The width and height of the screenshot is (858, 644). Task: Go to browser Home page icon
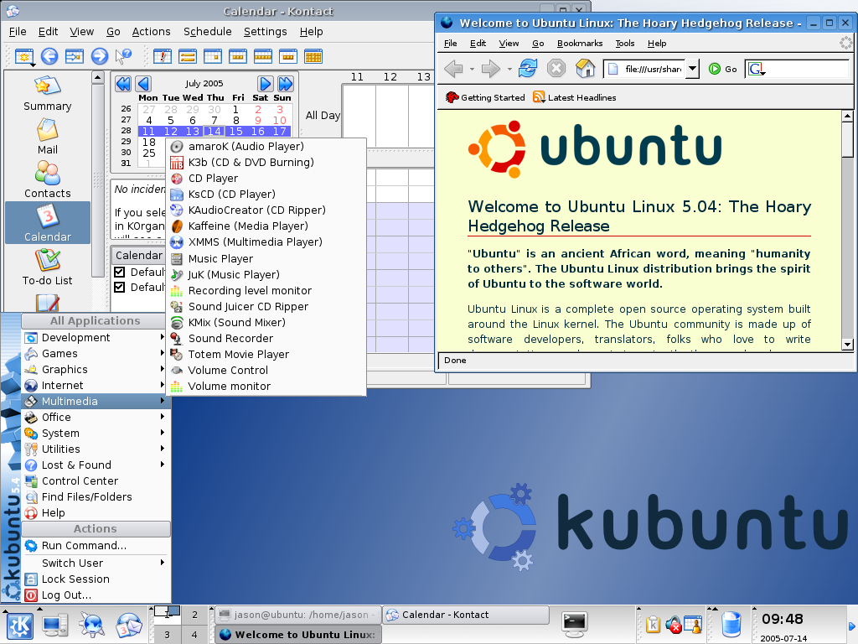(x=585, y=69)
